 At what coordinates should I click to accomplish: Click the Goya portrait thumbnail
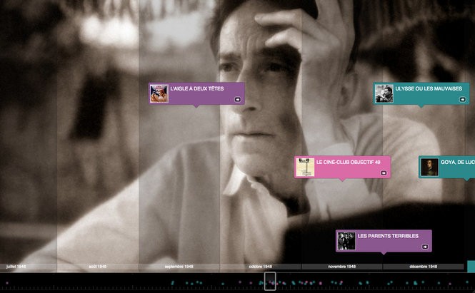[x=429, y=167]
